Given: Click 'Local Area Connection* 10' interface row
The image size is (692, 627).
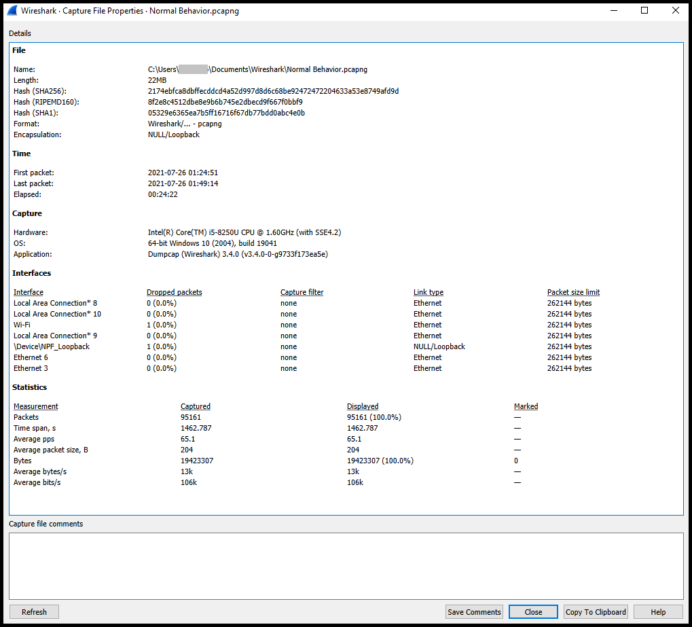Looking at the screenshot, I should pos(57,314).
